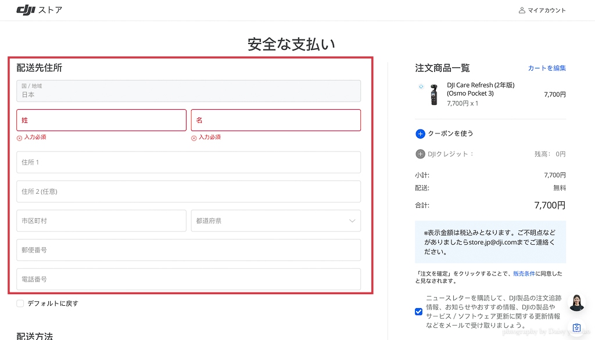Image resolution: width=595 pixels, height=340 pixels.
Task: Click the error icon under 名 field
Action: coord(194,138)
